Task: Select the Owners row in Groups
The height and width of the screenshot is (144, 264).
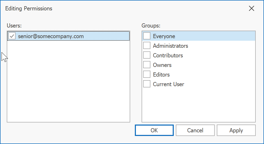Action: (x=162, y=65)
